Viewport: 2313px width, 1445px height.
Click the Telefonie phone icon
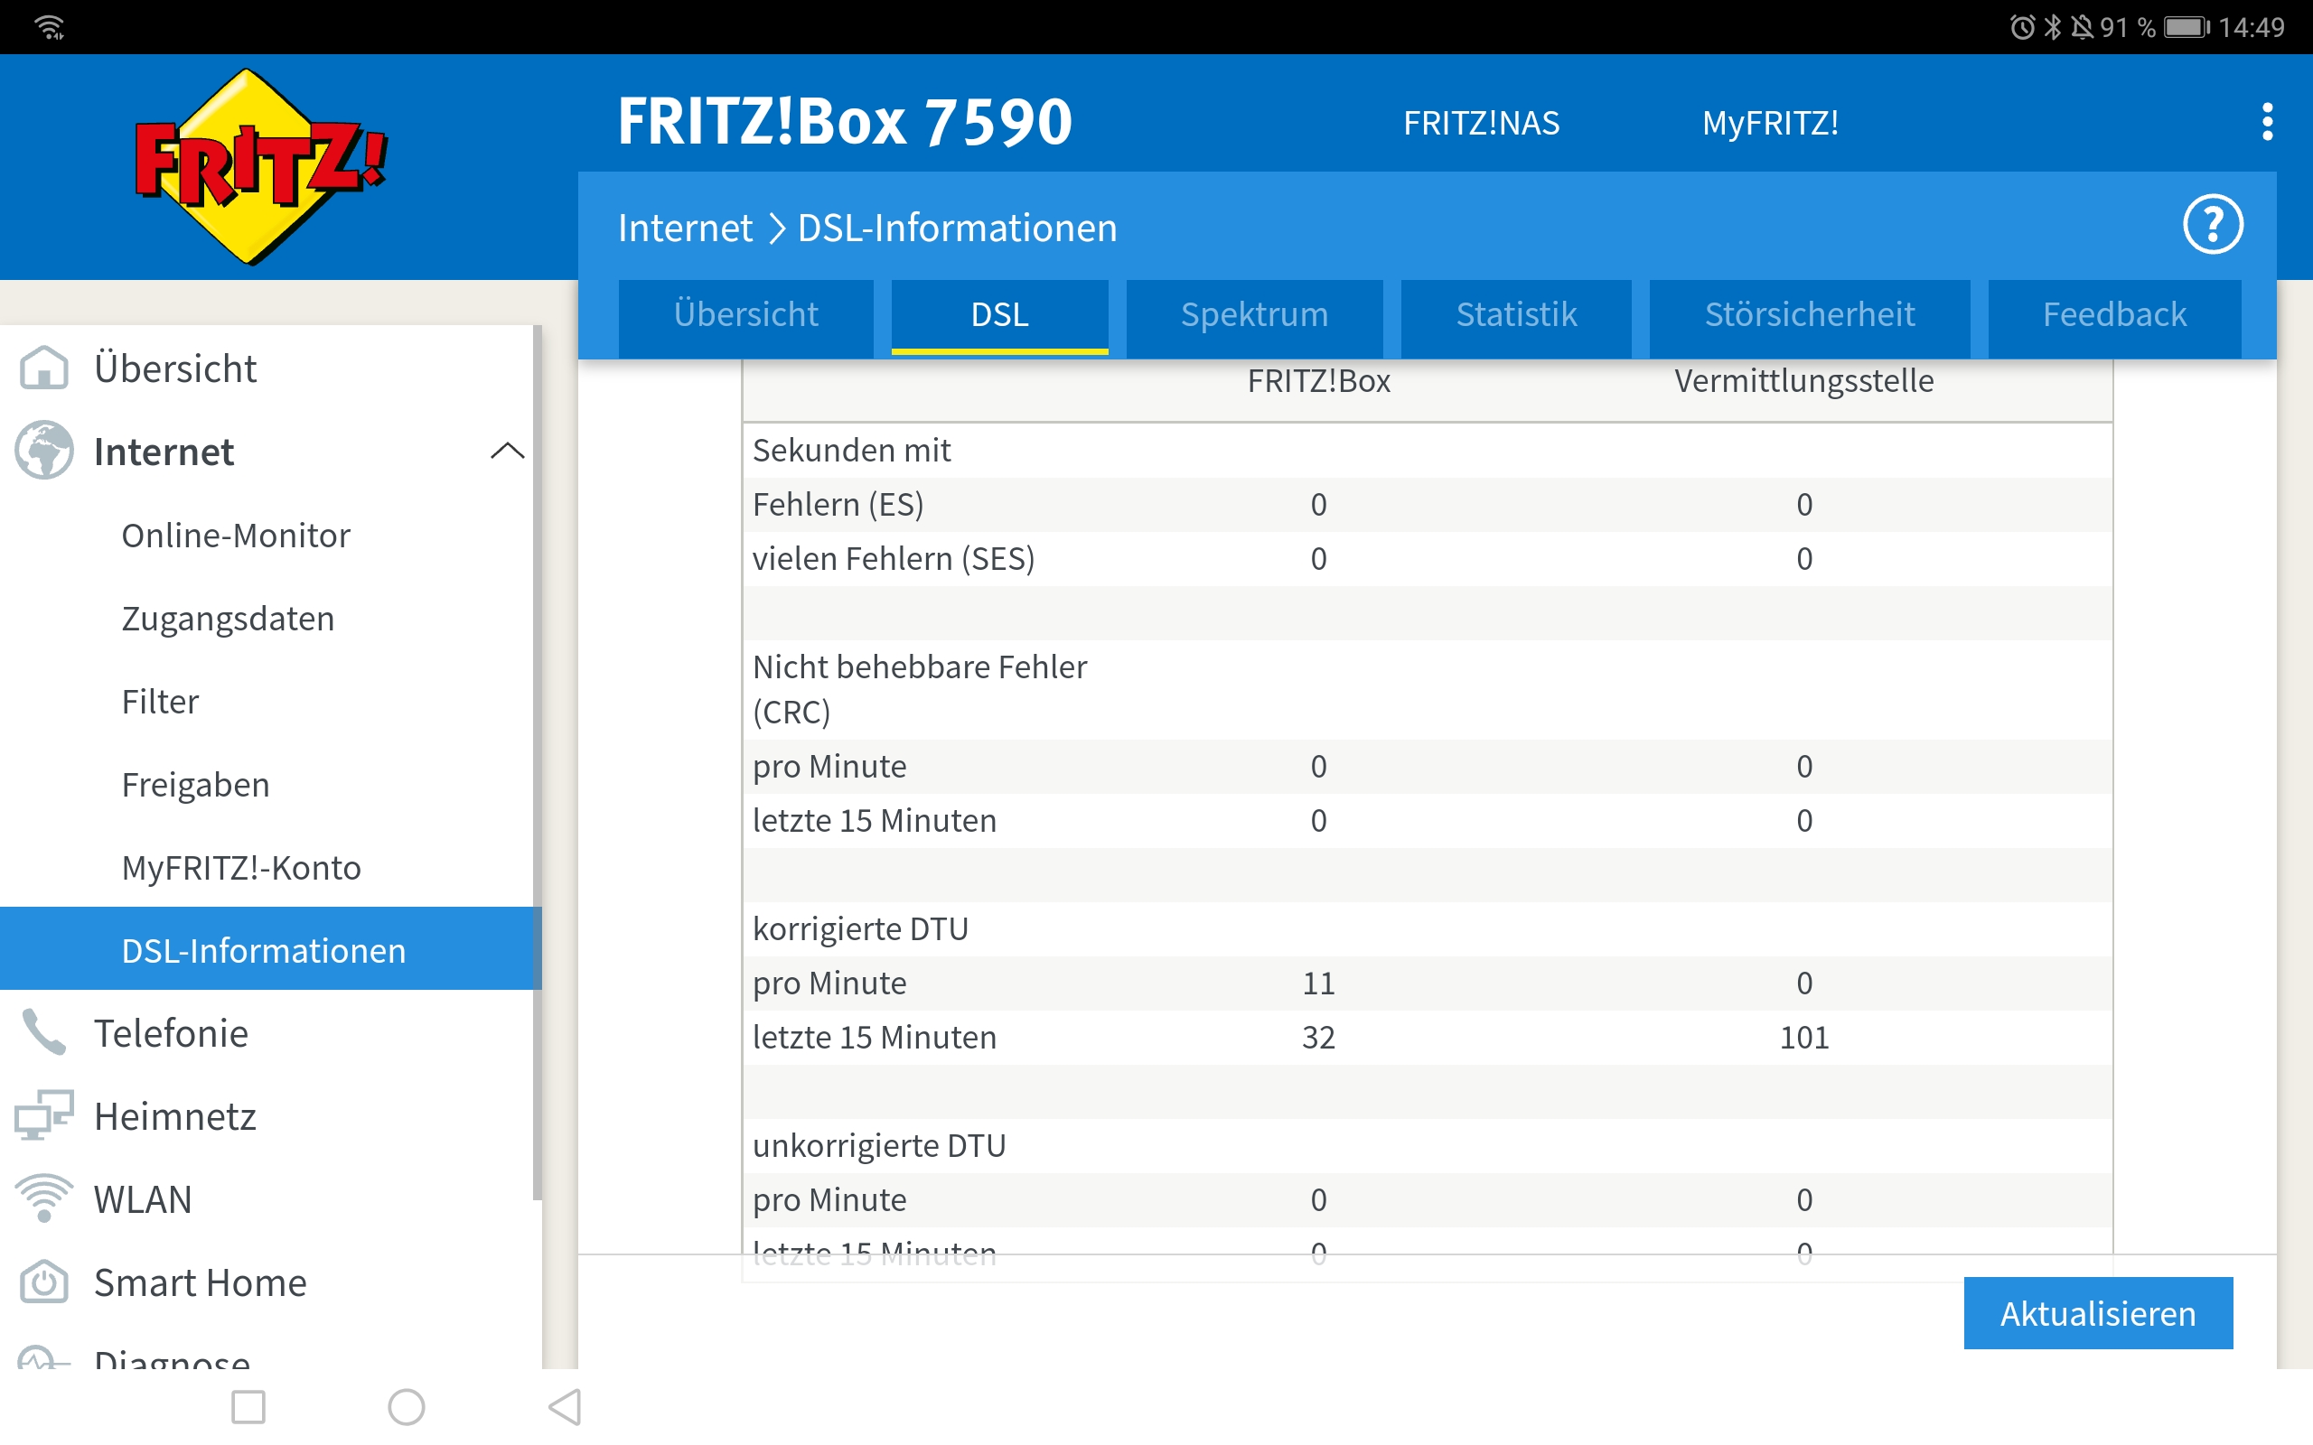[44, 1033]
